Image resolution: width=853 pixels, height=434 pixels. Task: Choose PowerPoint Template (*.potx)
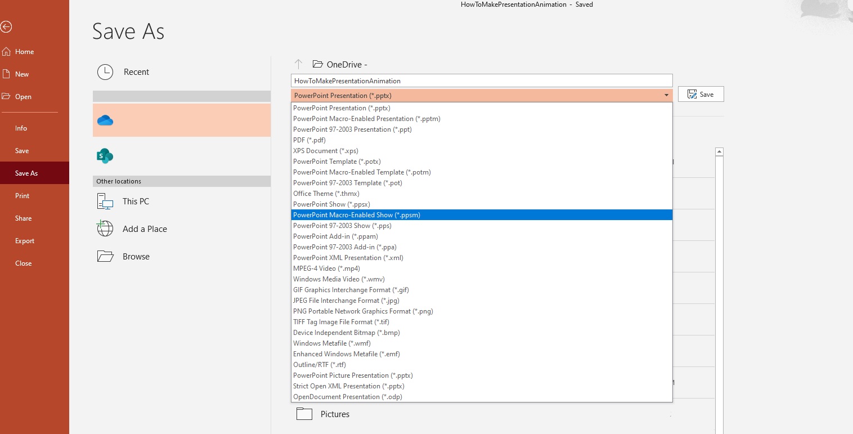[482, 162]
